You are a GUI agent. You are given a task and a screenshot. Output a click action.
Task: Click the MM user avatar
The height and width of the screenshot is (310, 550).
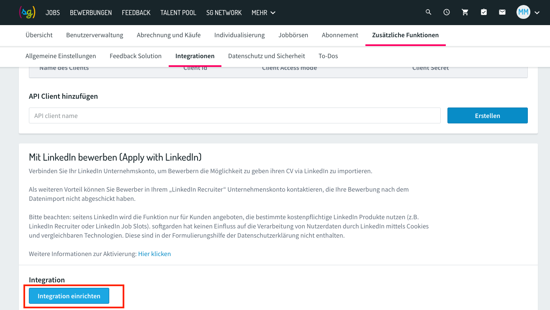pyautogui.click(x=523, y=13)
